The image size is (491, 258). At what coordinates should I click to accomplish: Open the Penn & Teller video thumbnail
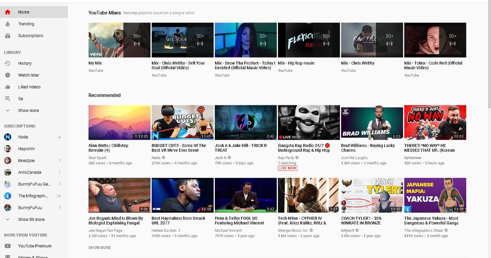[x=246, y=196]
